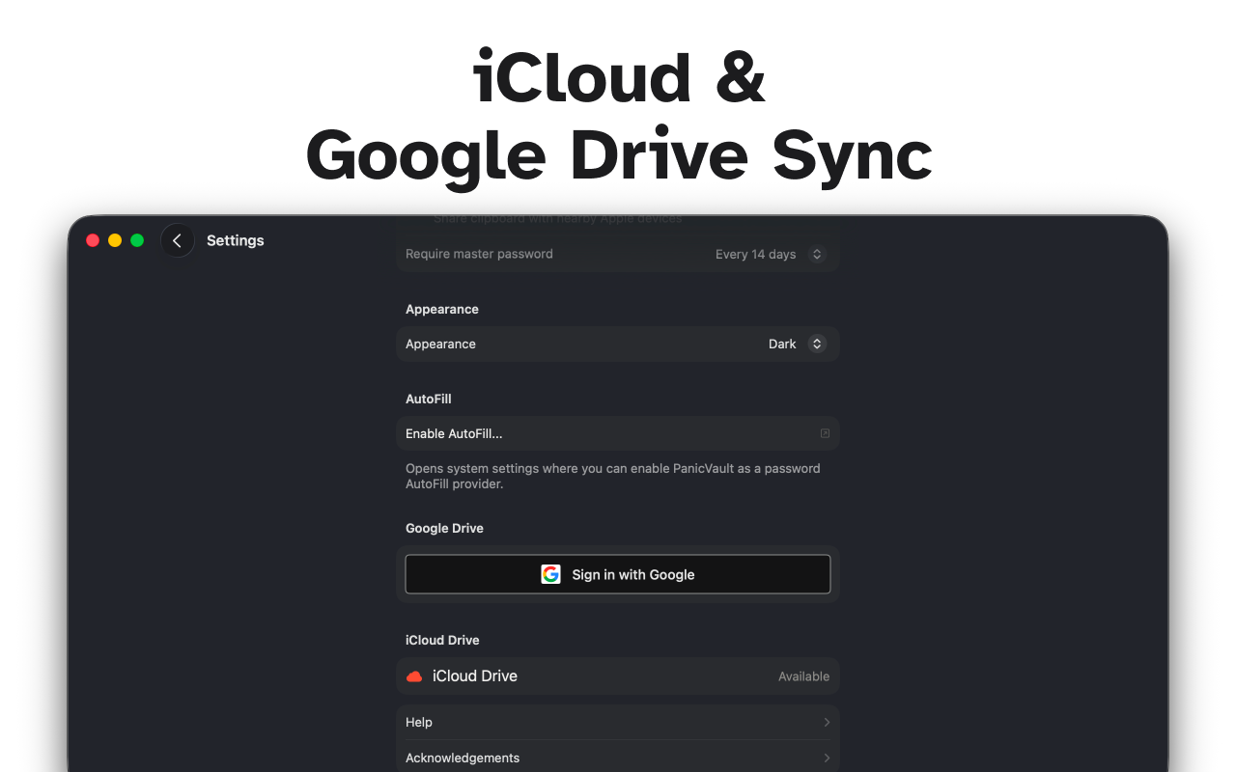Open the Acknowledgements page
The height and width of the screenshot is (772, 1236).
[618, 758]
